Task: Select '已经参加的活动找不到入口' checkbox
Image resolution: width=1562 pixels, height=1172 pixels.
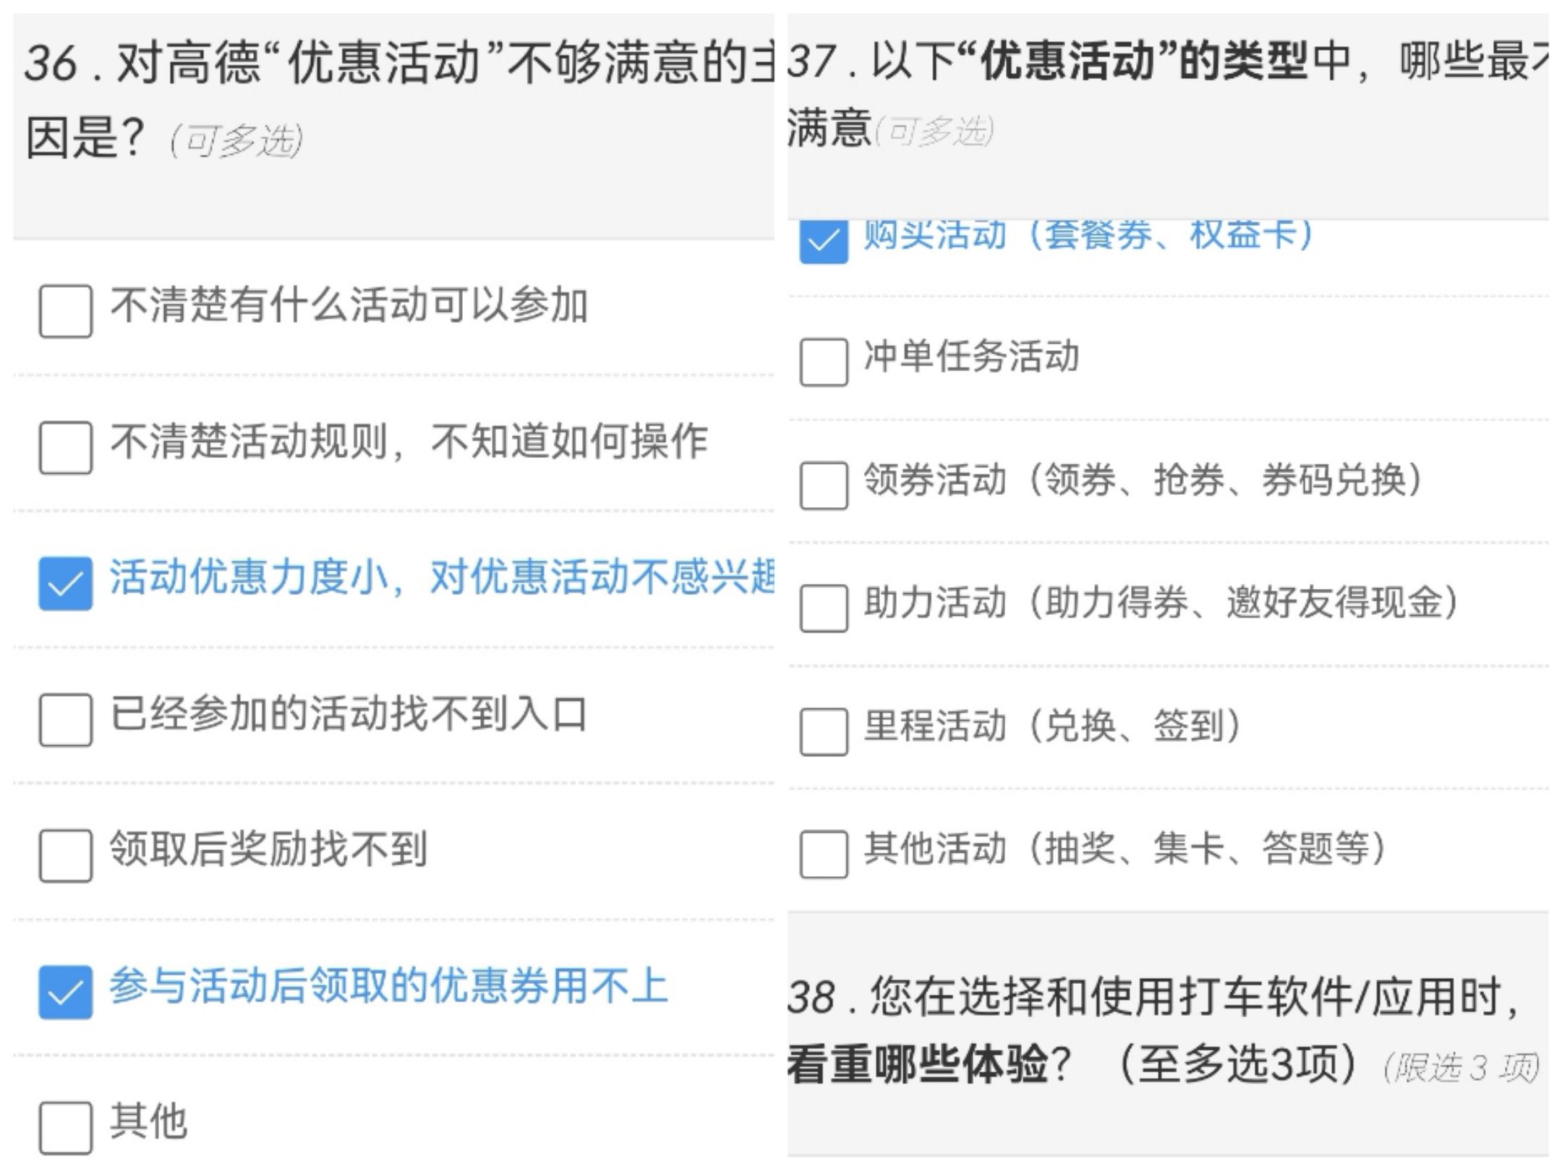Action: click(65, 719)
